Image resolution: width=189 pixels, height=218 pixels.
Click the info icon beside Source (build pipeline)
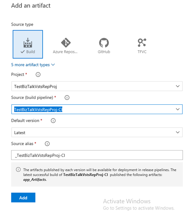(67, 98)
